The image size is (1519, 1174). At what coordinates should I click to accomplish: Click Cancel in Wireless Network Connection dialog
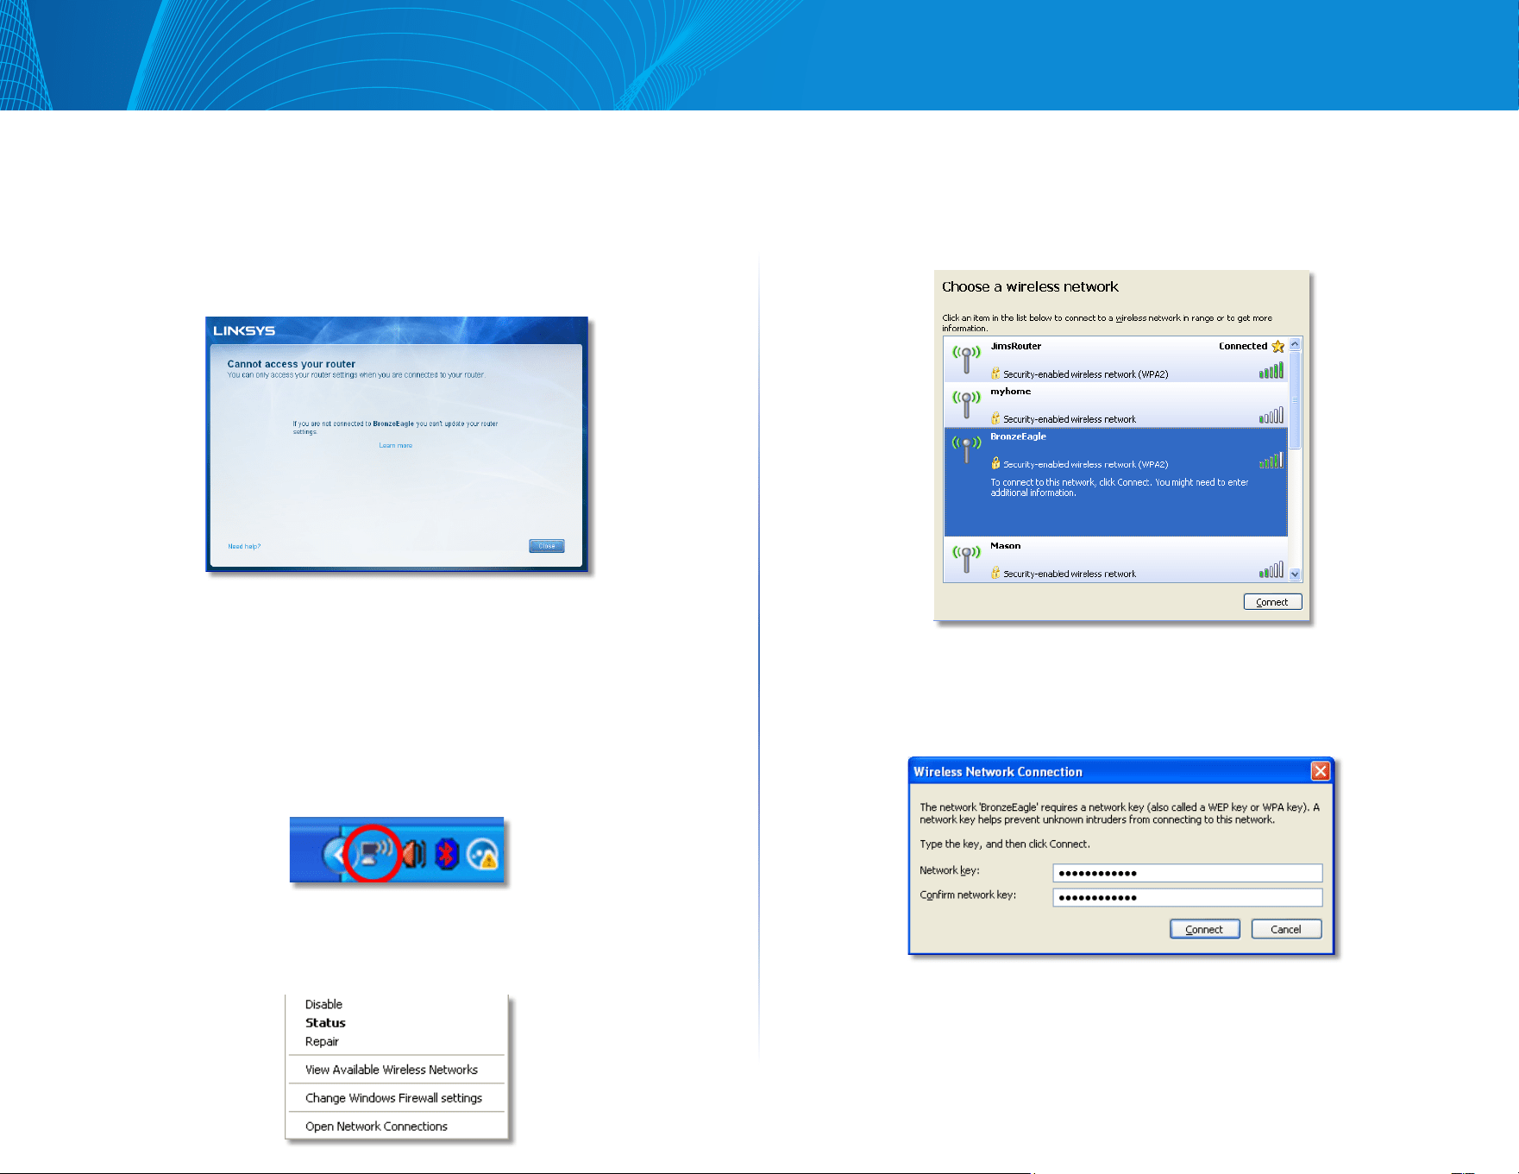[x=1286, y=929]
